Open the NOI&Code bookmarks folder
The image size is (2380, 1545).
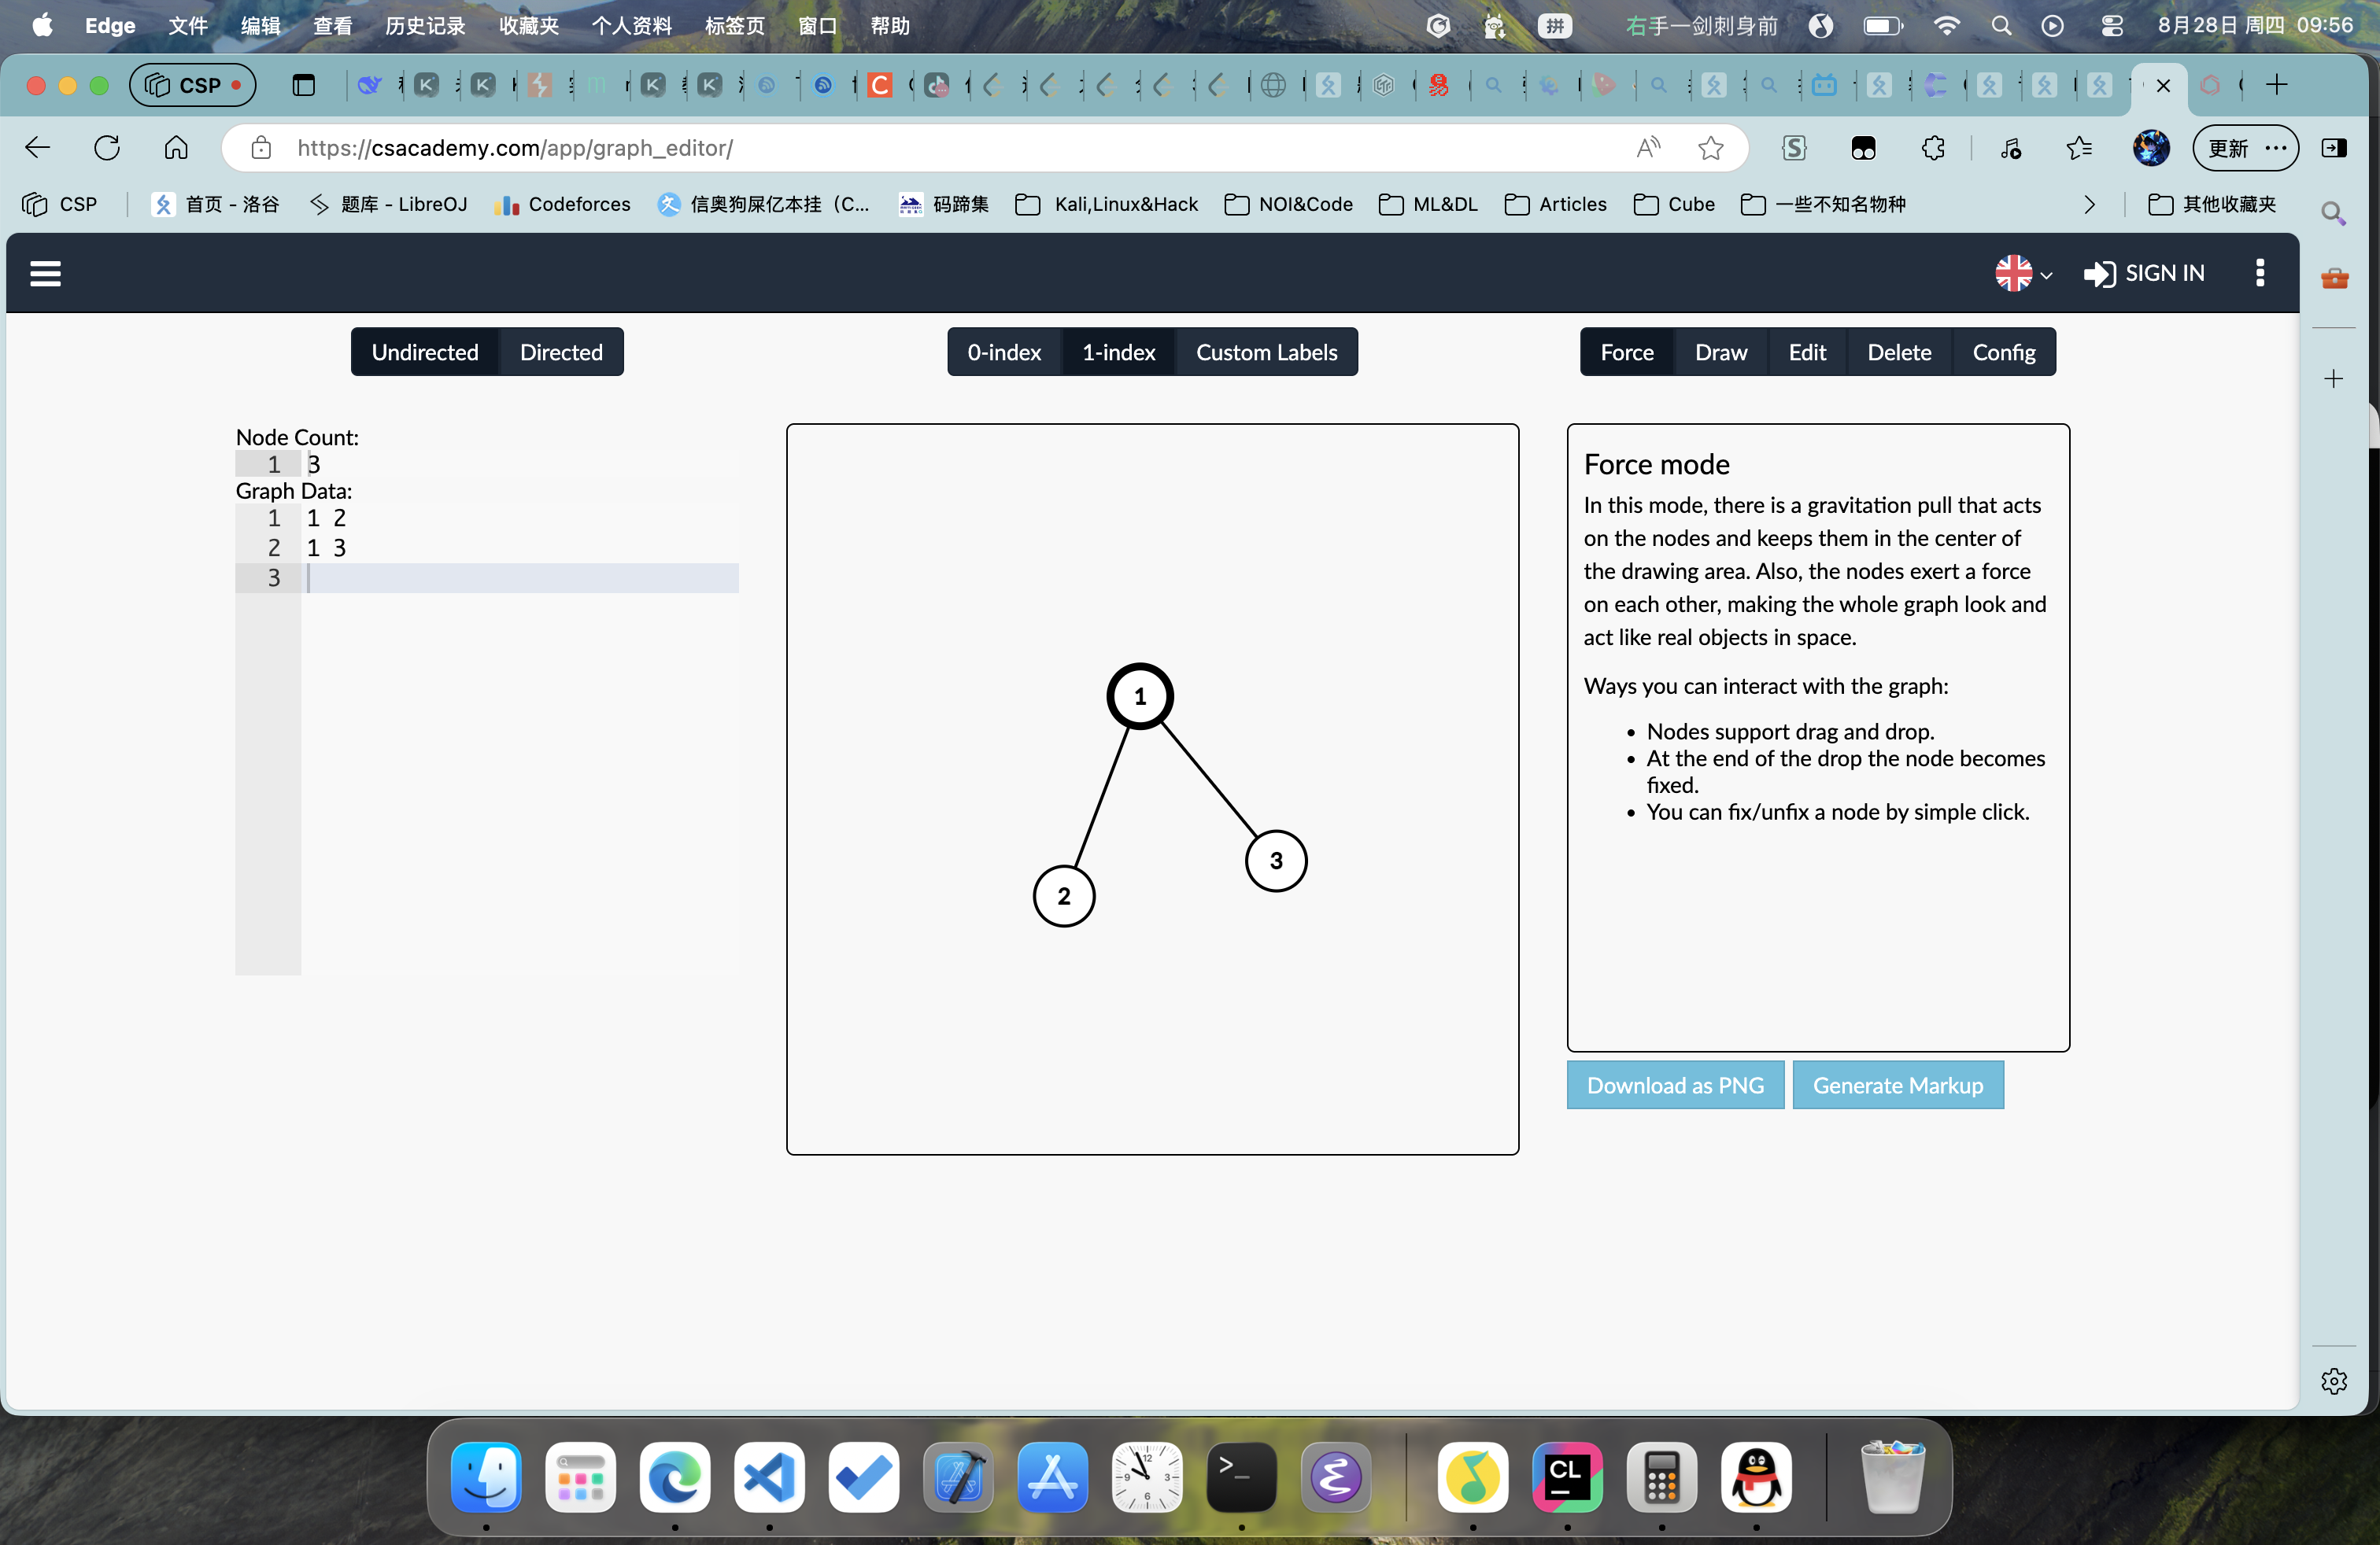click(x=1289, y=204)
